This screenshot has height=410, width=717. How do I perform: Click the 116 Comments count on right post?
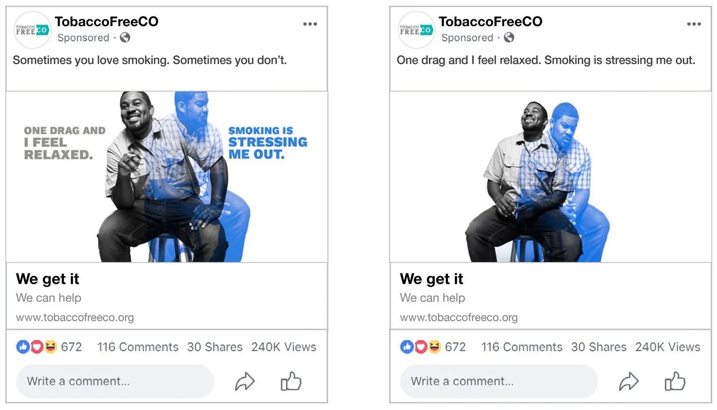521,346
